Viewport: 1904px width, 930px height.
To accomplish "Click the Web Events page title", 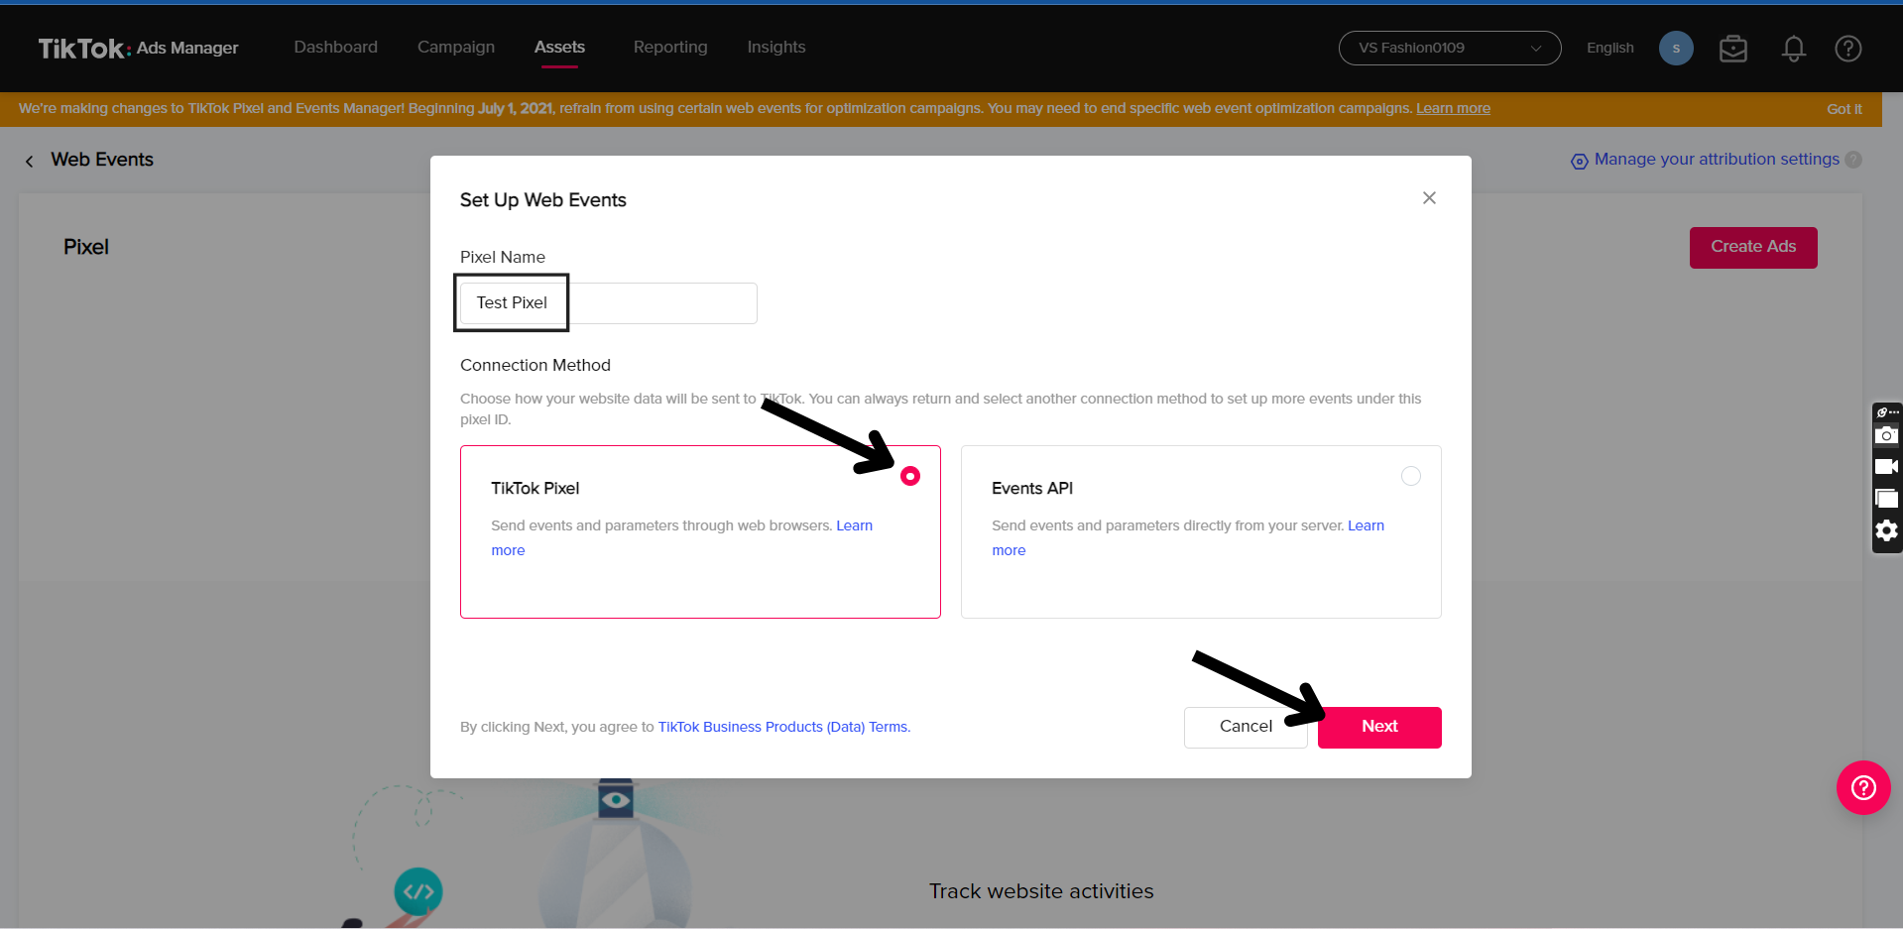I will pos(102,160).
